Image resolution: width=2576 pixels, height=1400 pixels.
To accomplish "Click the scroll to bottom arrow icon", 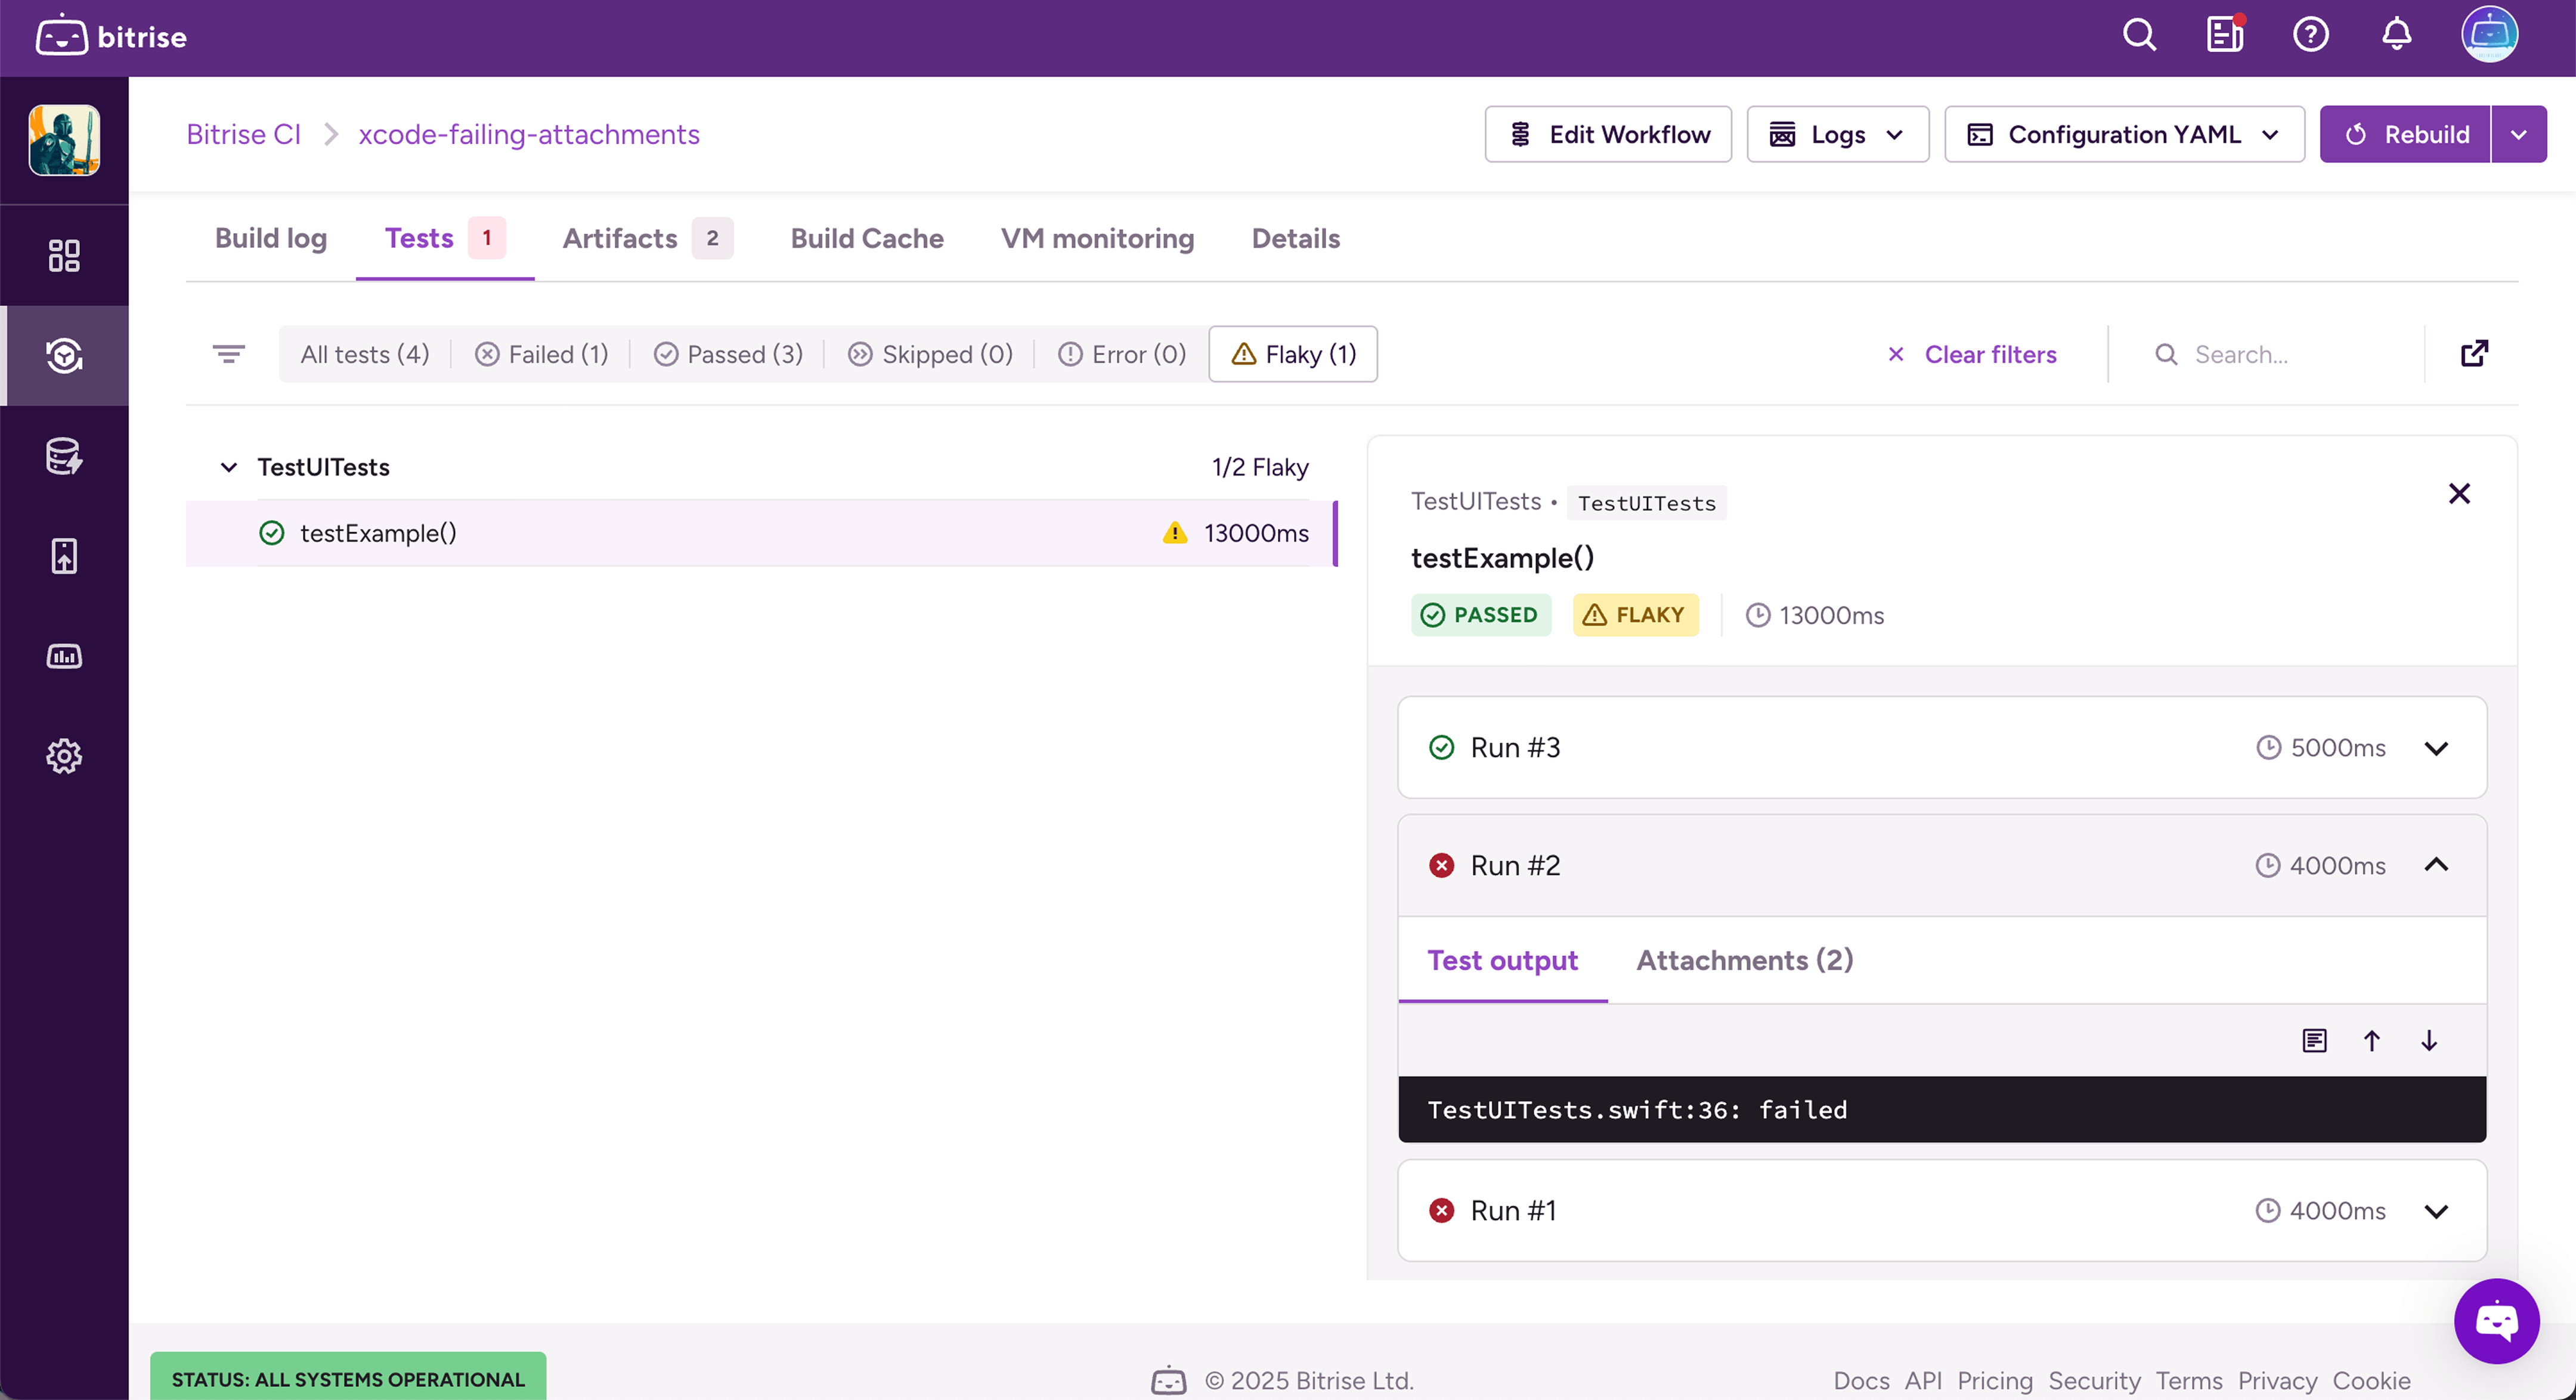I will [x=2429, y=1041].
